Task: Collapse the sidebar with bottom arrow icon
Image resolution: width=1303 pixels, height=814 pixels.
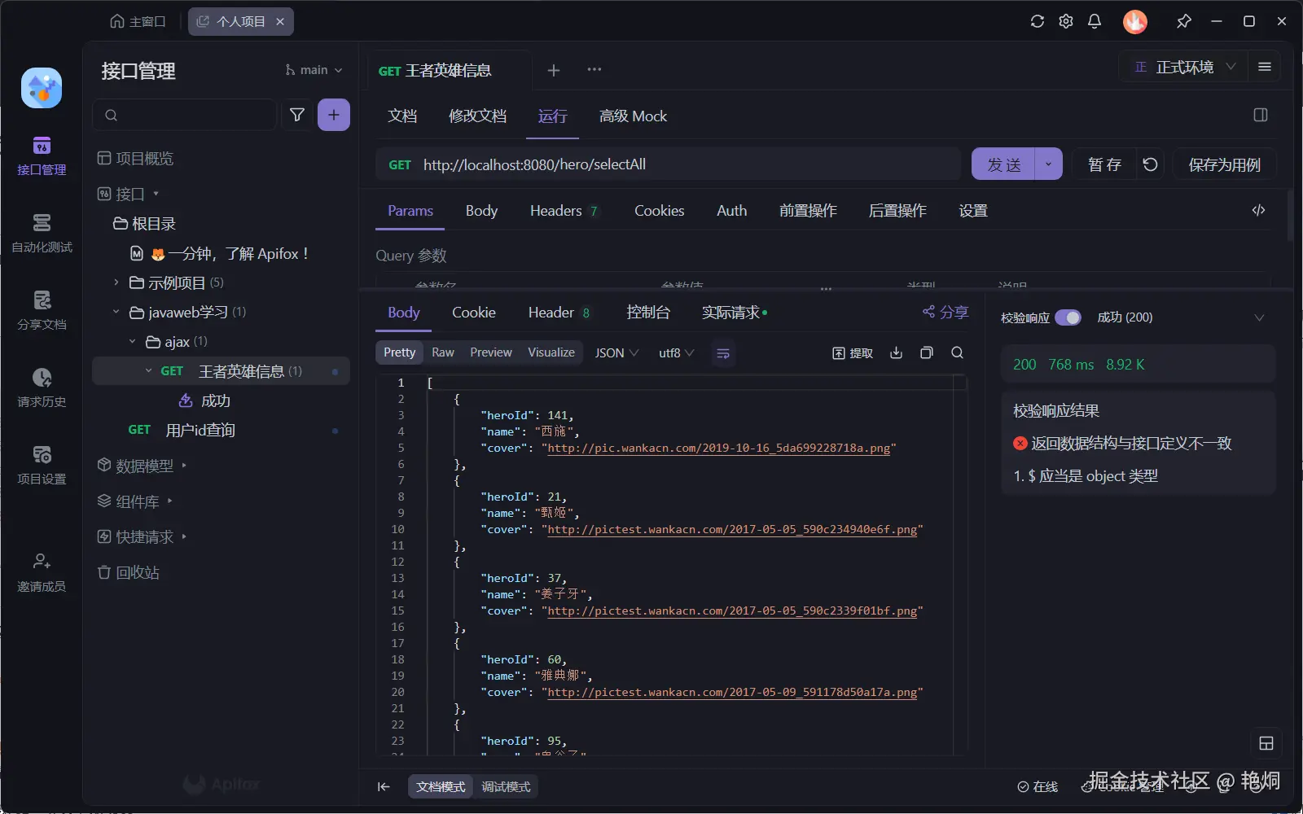Action: [384, 786]
